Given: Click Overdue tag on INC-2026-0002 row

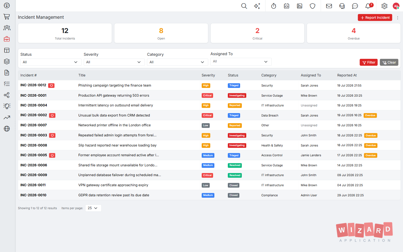Looking at the screenshot, I should pyautogui.click(x=370, y=115).
